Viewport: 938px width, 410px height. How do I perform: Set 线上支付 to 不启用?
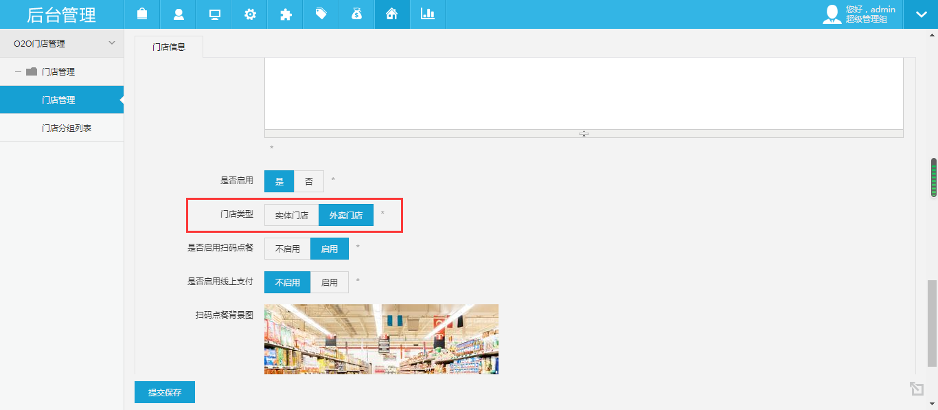288,282
